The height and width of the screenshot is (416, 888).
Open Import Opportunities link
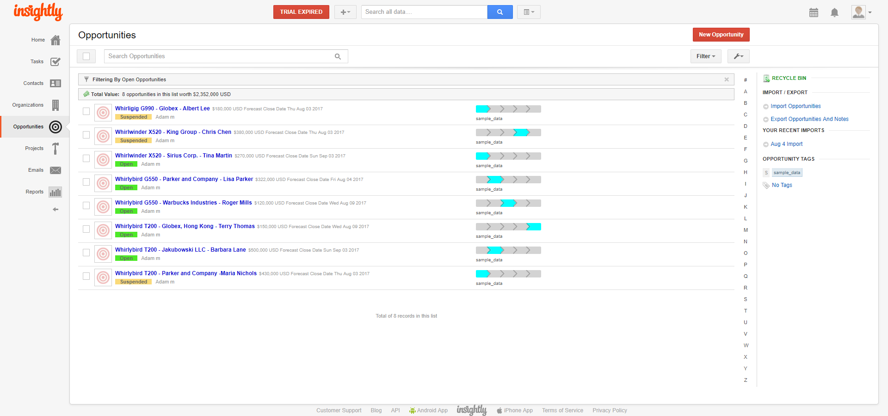pos(795,106)
